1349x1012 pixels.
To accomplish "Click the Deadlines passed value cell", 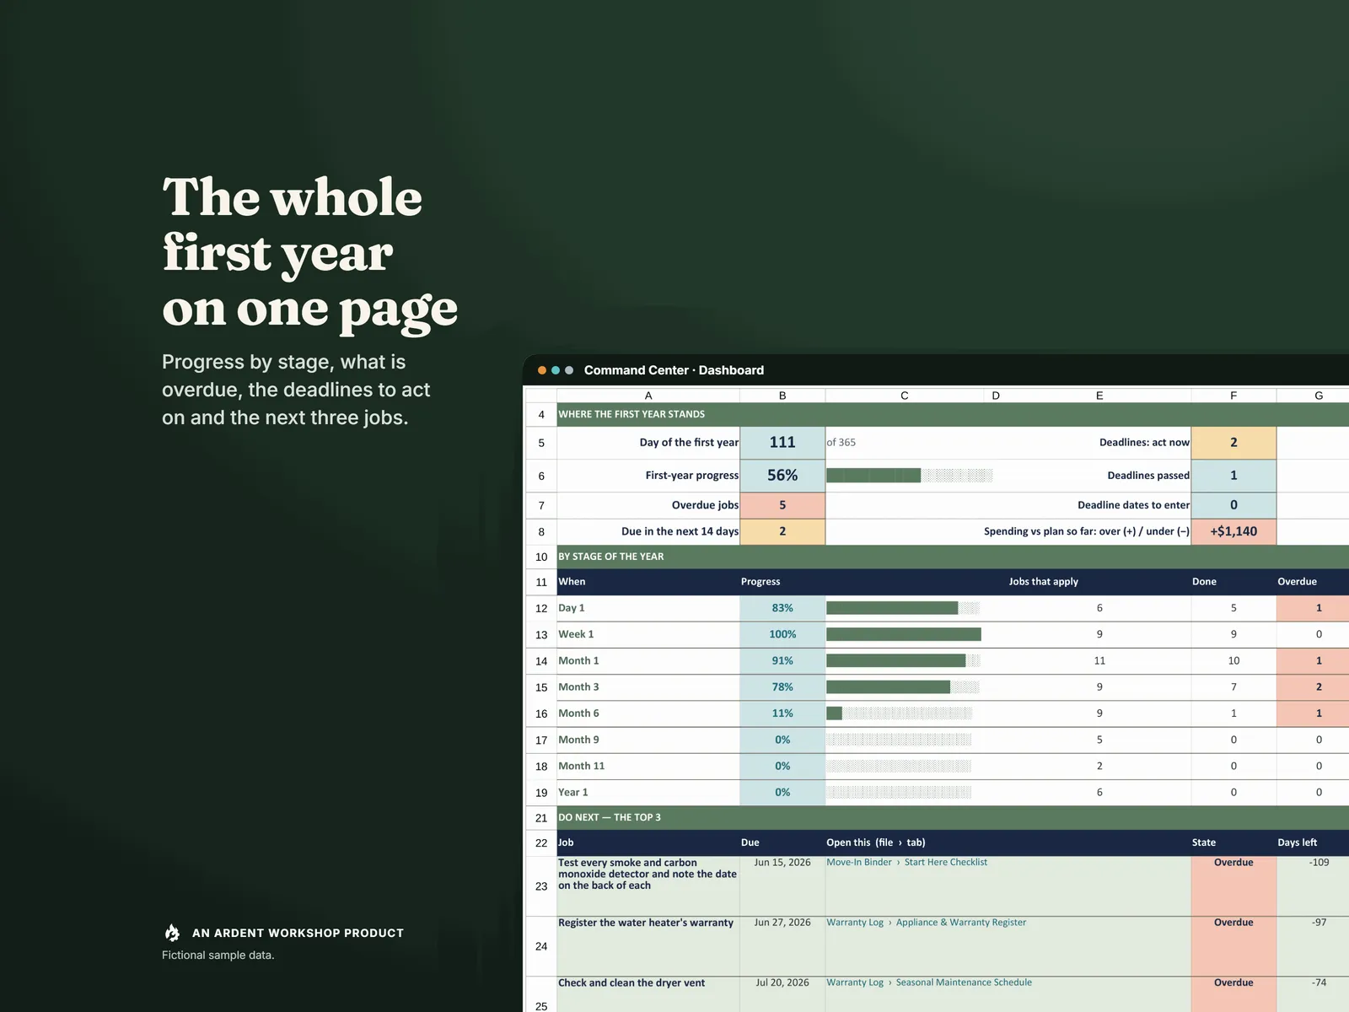I will pos(1233,476).
